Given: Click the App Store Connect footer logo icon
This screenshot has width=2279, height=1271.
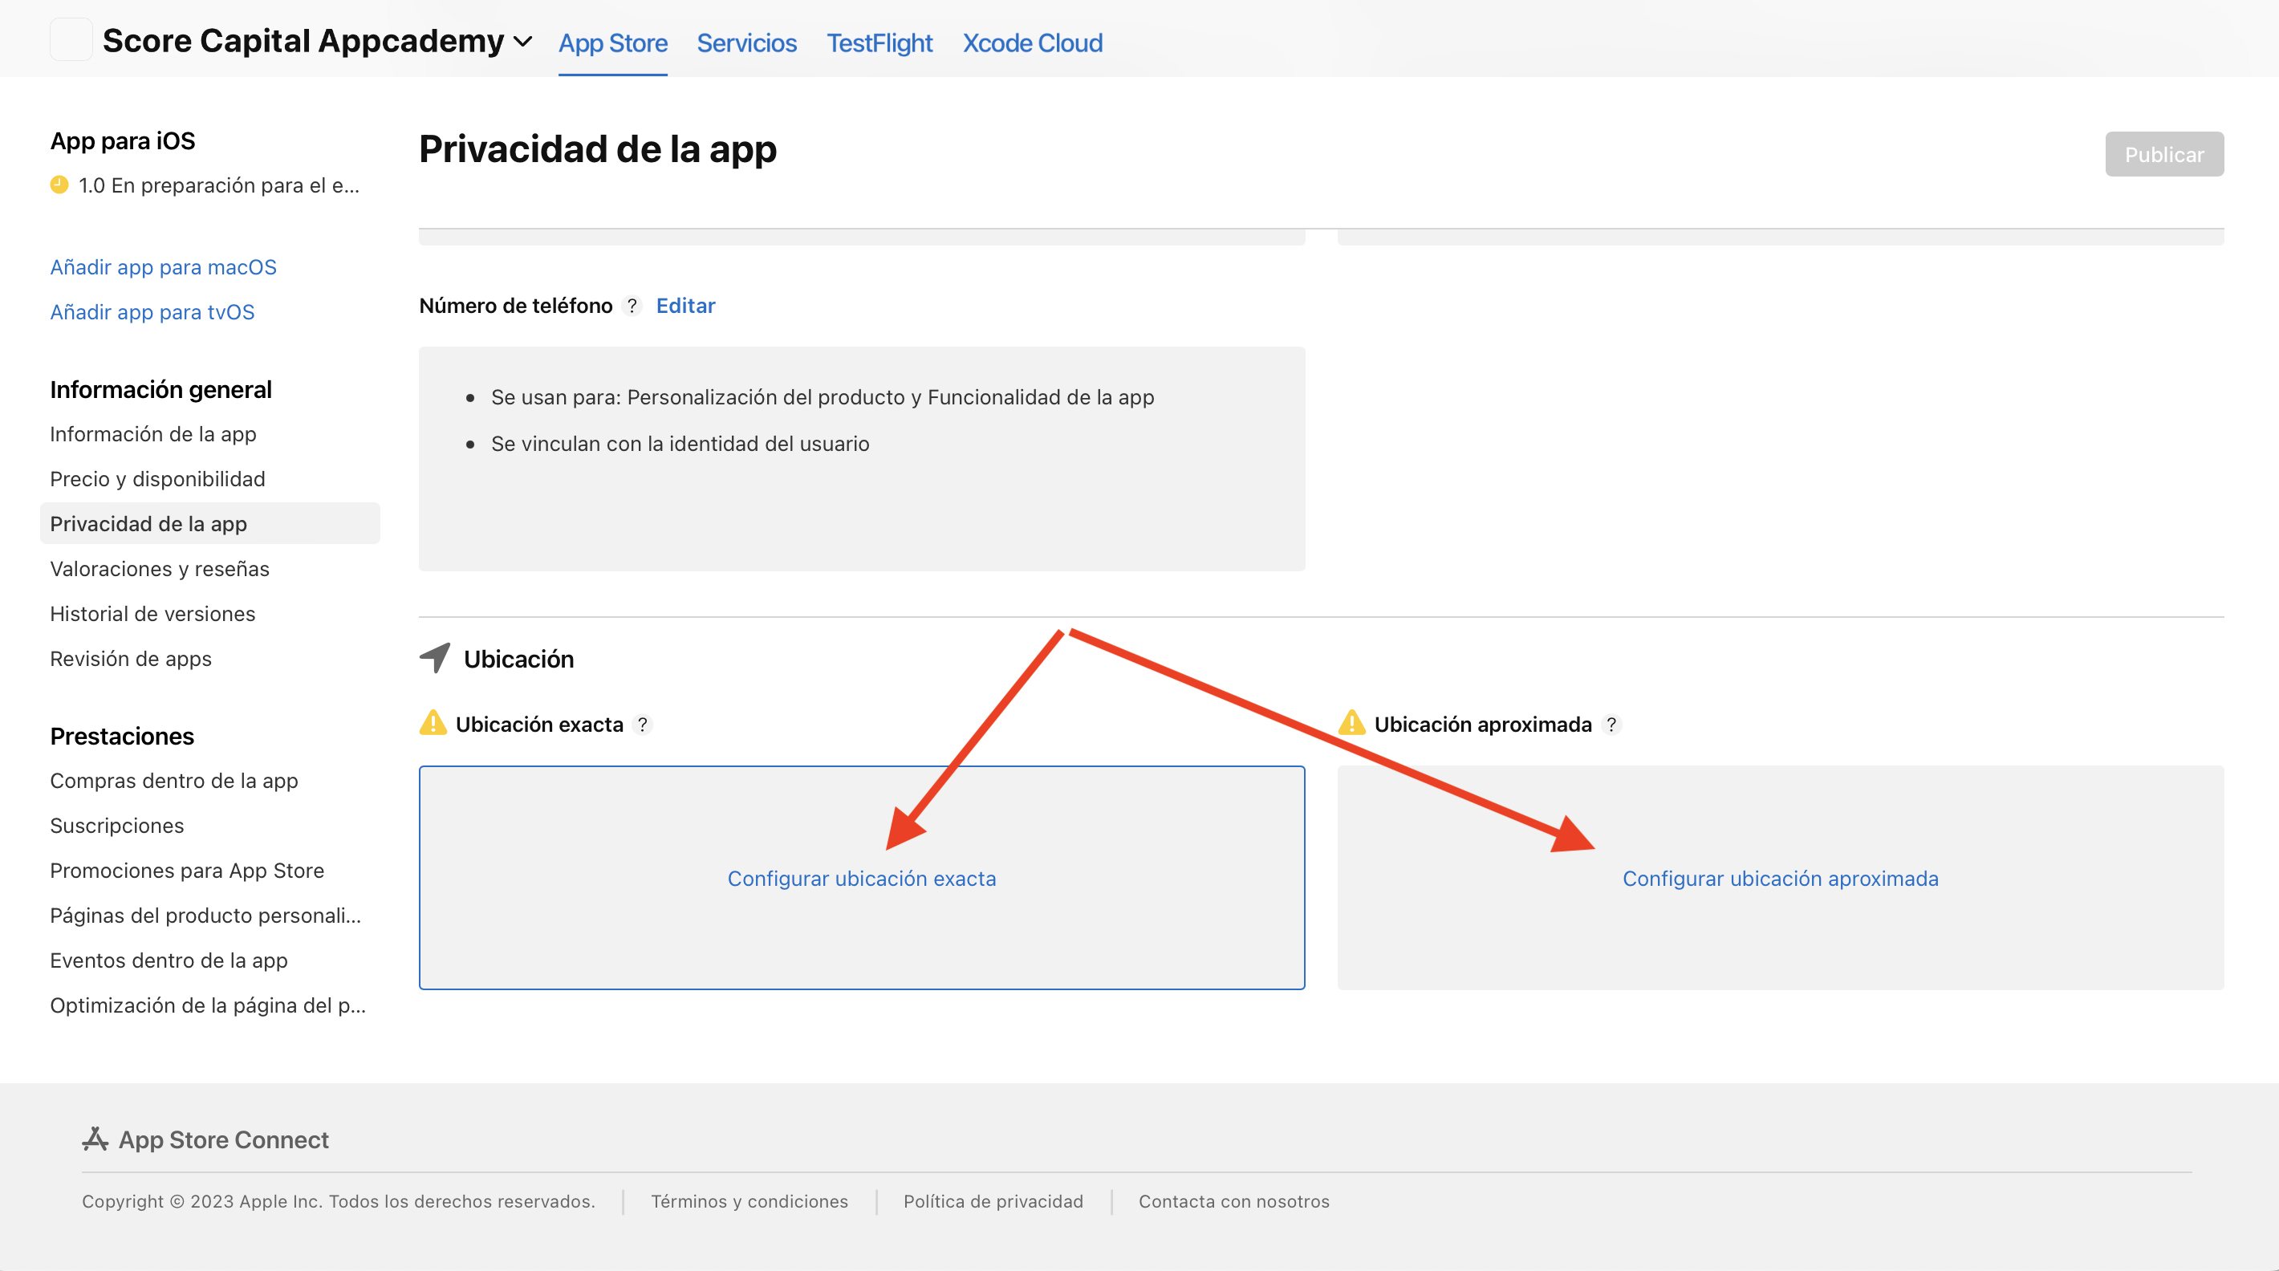Looking at the screenshot, I should [x=95, y=1139].
